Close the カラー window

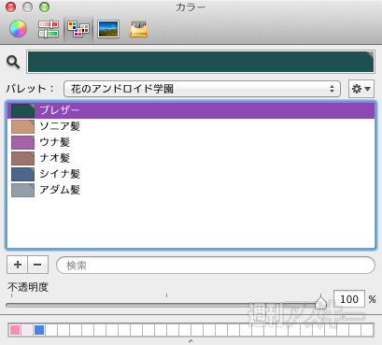(x=11, y=7)
